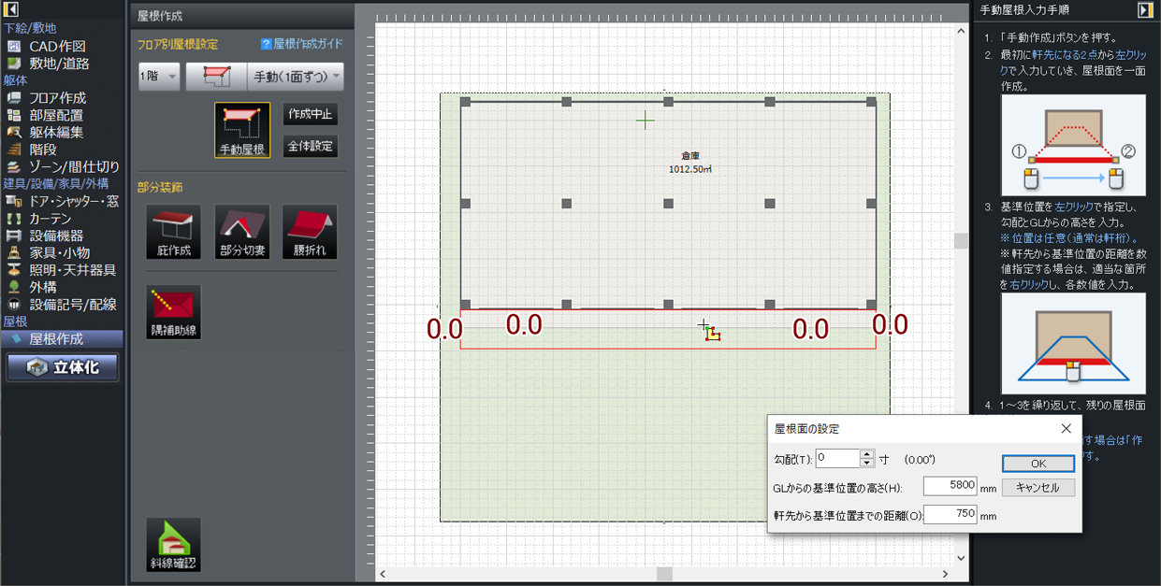The image size is (1161, 586).
Task: Collapse the left navigation panel arrow
Action: 11,9
